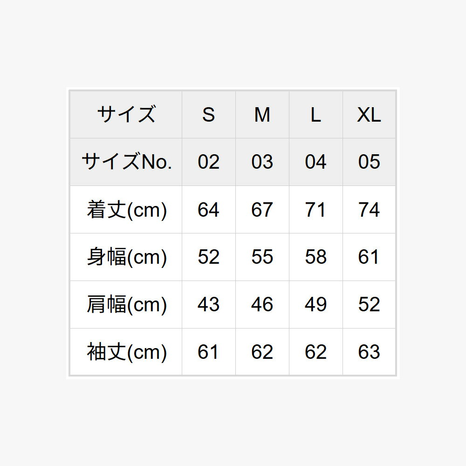Click the 肩幅 value 52 for XL
This screenshot has width=466, height=466.
(x=369, y=305)
